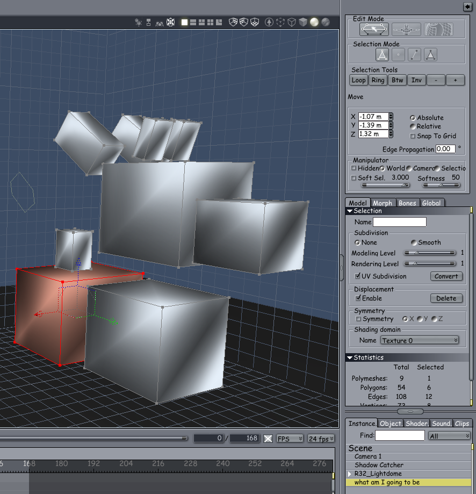476x494 pixels.
Task: Switch to Global tab
Action: pyautogui.click(x=431, y=203)
